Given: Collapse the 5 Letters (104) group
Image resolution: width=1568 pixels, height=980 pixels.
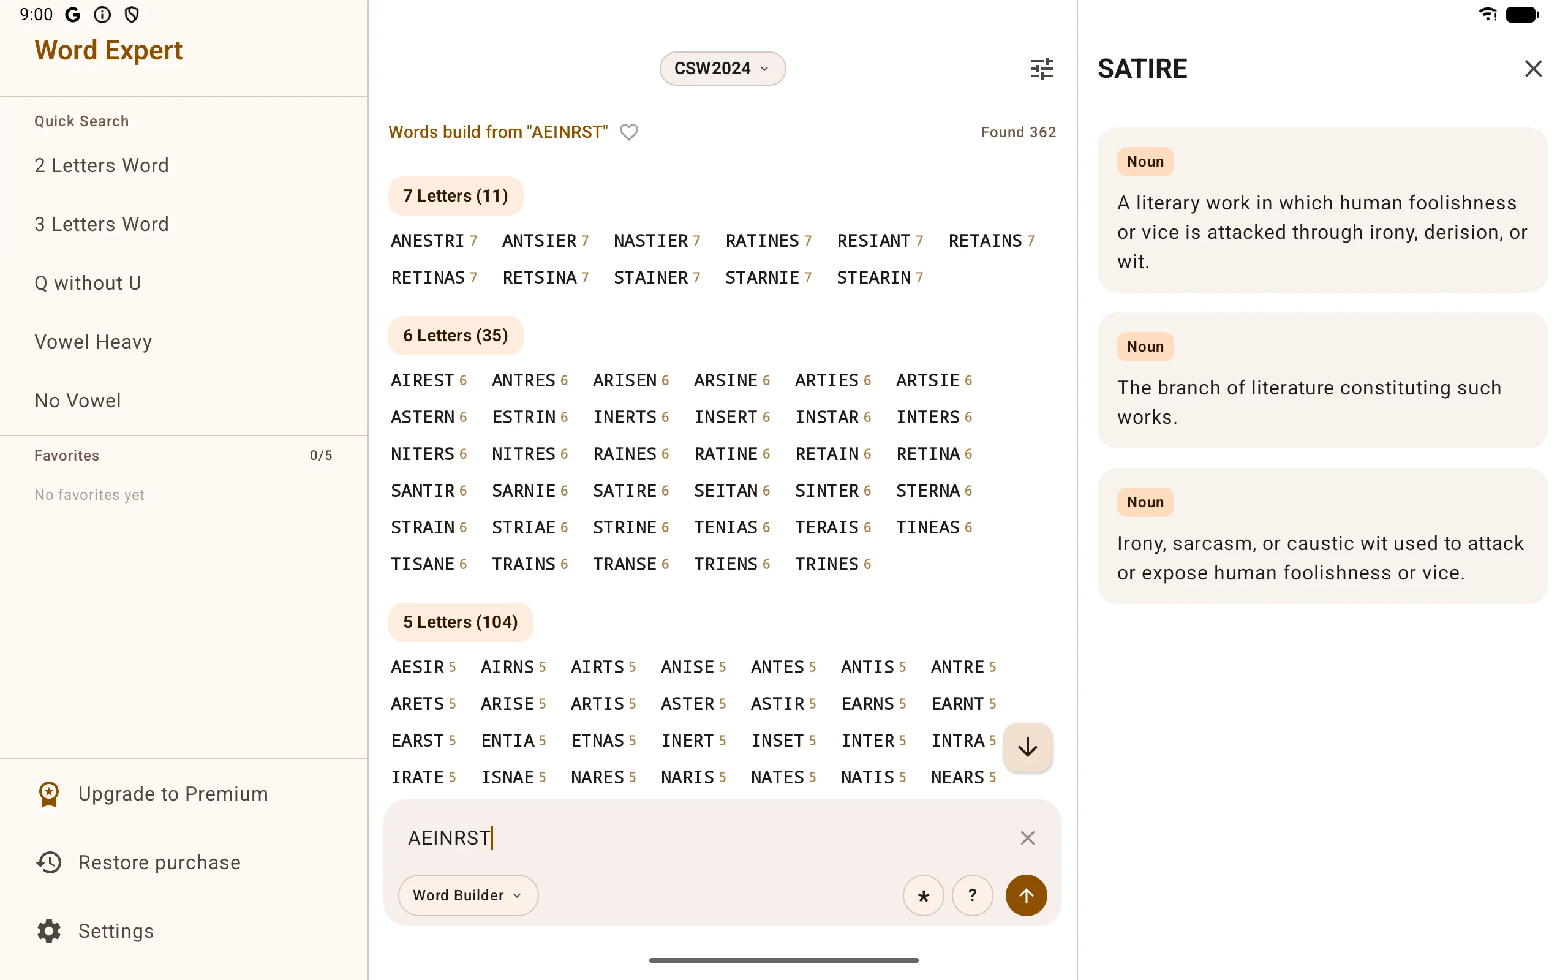Looking at the screenshot, I should click(x=461, y=622).
